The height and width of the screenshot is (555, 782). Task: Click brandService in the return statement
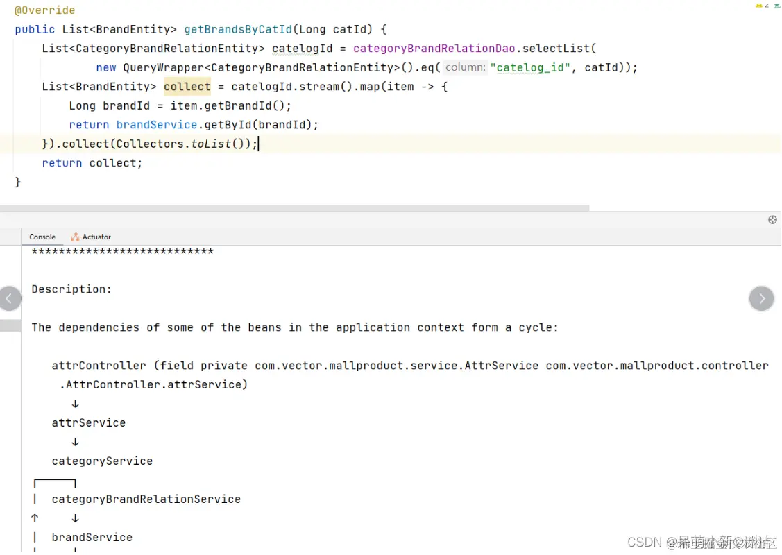pos(157,125)
